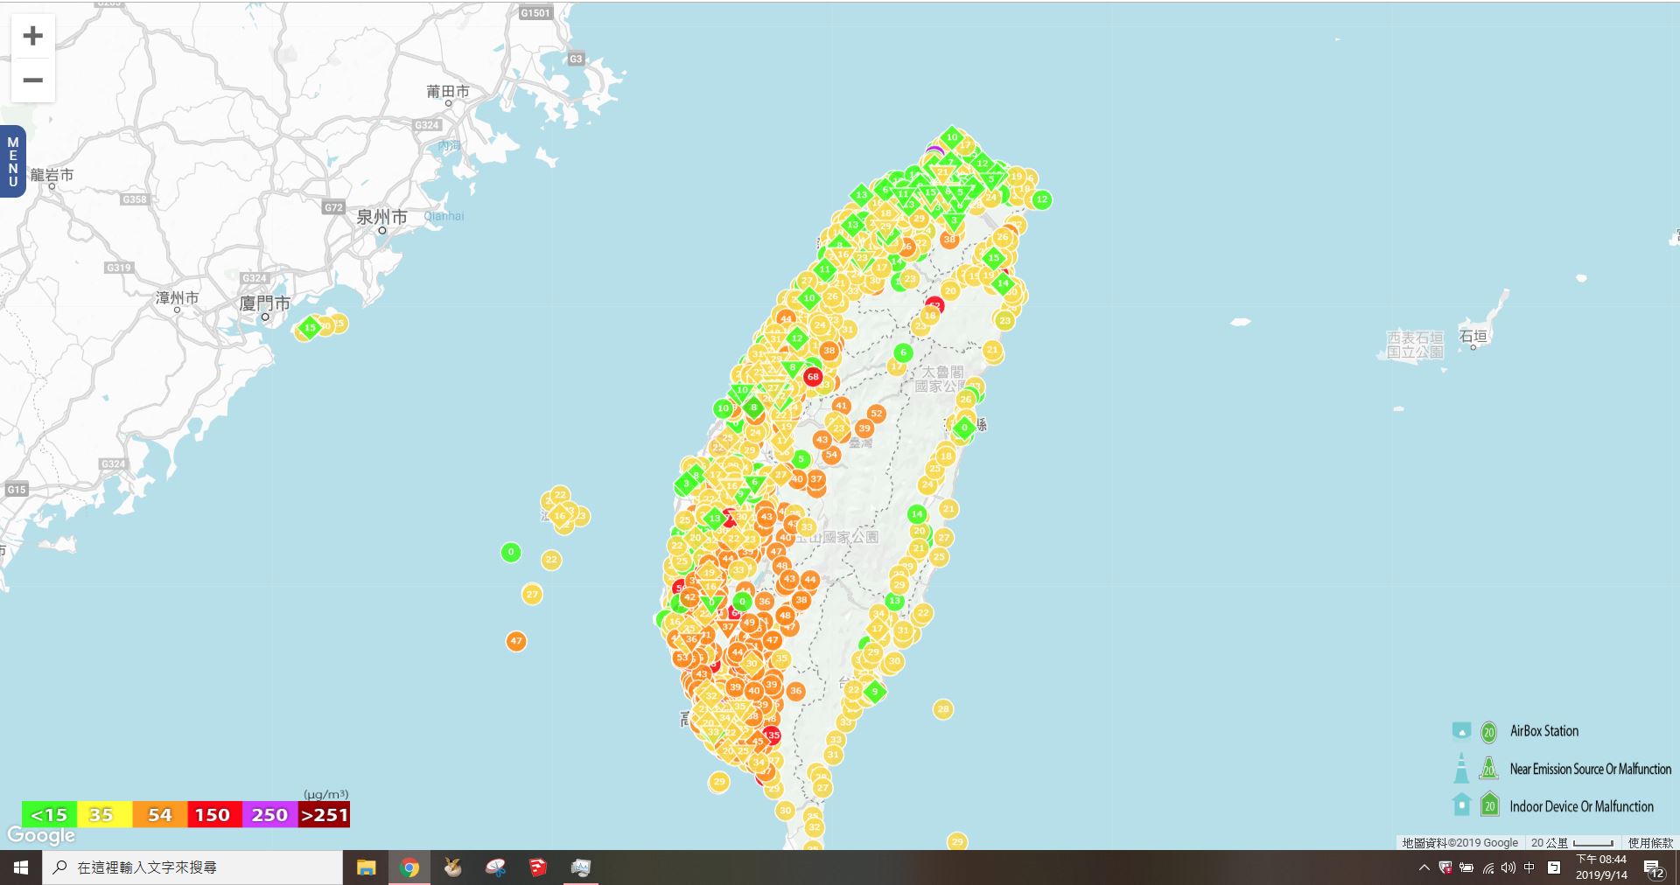This screenshot has width=1680, height=885.
Task: Switch the 中 input method indicator
Action: tap(1529, 868)
